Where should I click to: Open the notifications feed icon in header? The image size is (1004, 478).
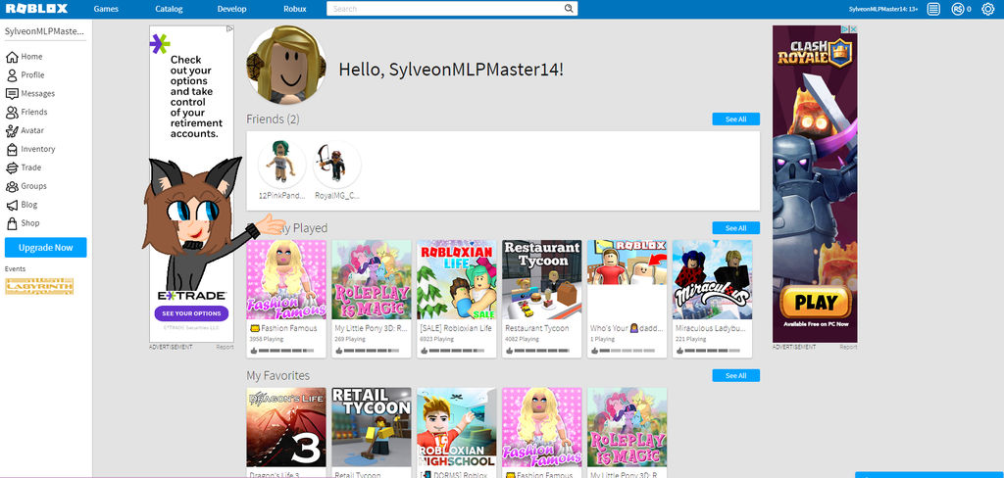pyautogui.click(x=934, y=9)
